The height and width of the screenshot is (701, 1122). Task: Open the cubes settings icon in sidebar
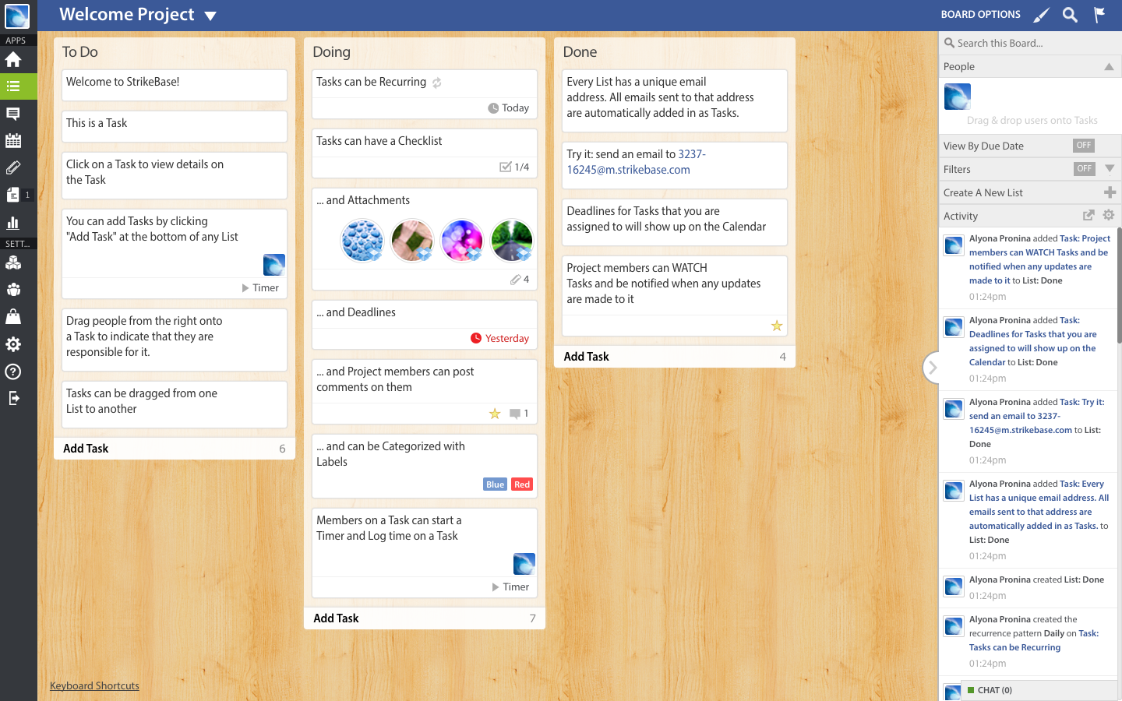tap(13, 263)
